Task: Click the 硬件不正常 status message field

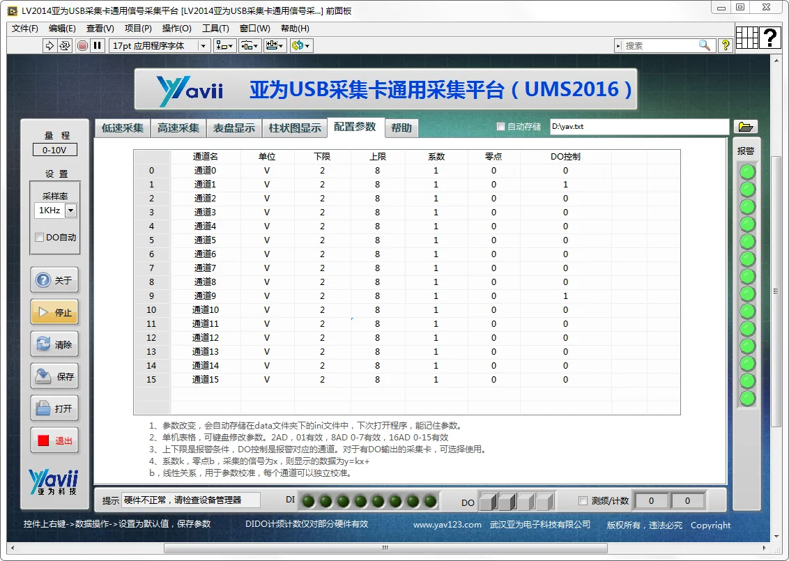Action: (x=191, y=500)
